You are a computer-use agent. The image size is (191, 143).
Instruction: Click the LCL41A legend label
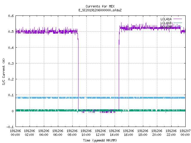click(166, 19)
